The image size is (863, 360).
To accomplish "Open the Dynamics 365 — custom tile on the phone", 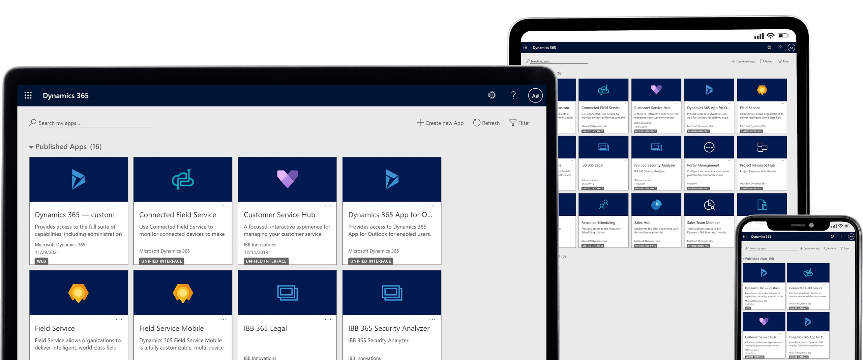I will click(x=764, y=287).
